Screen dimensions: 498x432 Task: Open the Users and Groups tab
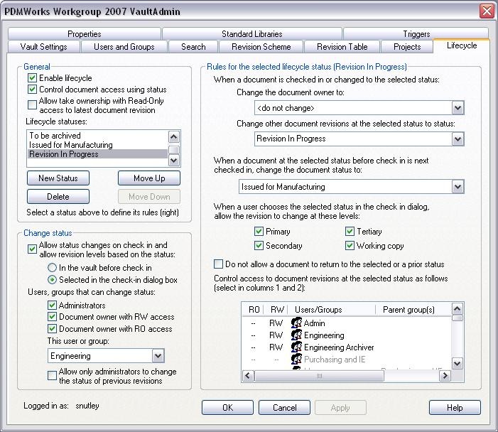[x=124, y=47]
